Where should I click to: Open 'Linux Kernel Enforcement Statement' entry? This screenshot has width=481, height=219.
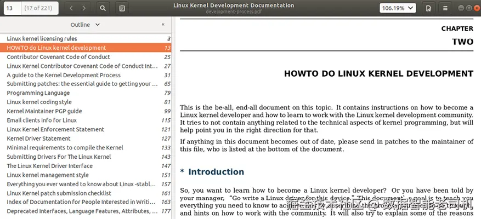[86, 130]
